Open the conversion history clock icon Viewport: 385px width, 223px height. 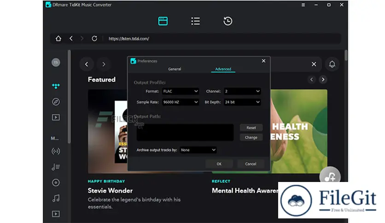point(227,21)
